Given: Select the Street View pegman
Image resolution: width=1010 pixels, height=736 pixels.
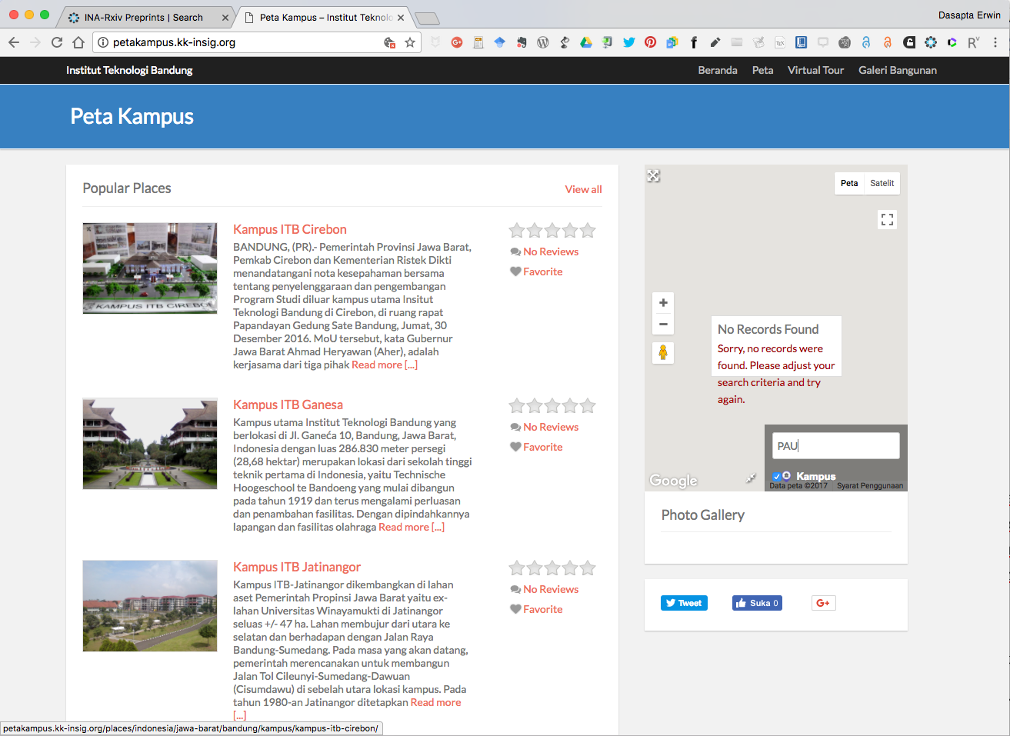Looking at the screenshot, I should click(663, 353).
